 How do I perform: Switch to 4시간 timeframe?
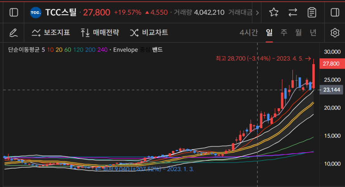[x=249, y=33]
